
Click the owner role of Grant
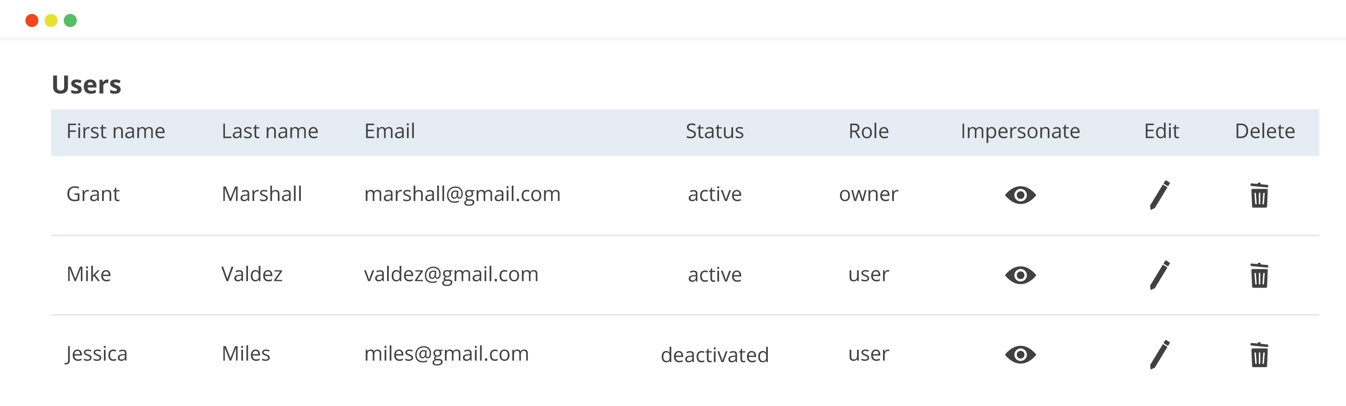[x=869, y=194]
